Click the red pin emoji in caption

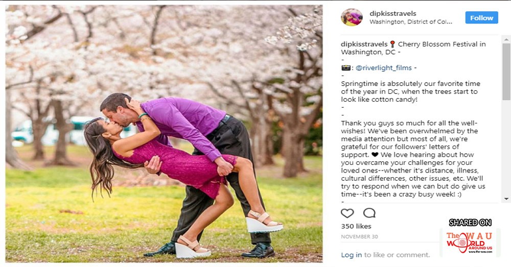pos(392,44)
